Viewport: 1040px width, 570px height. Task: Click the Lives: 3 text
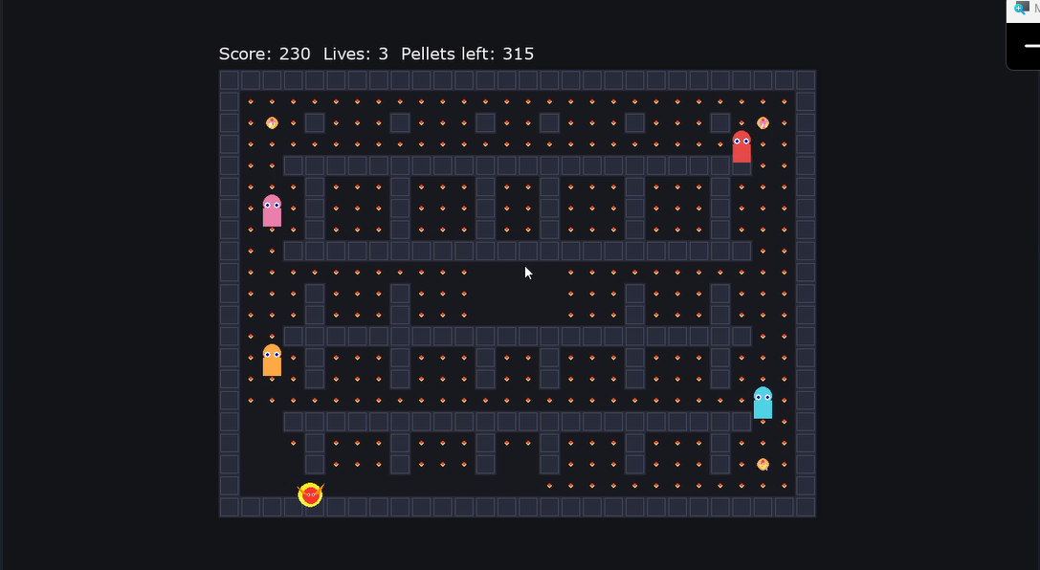356,54
